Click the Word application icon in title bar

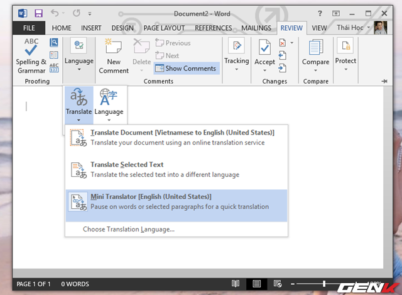[x=23, y=13]
